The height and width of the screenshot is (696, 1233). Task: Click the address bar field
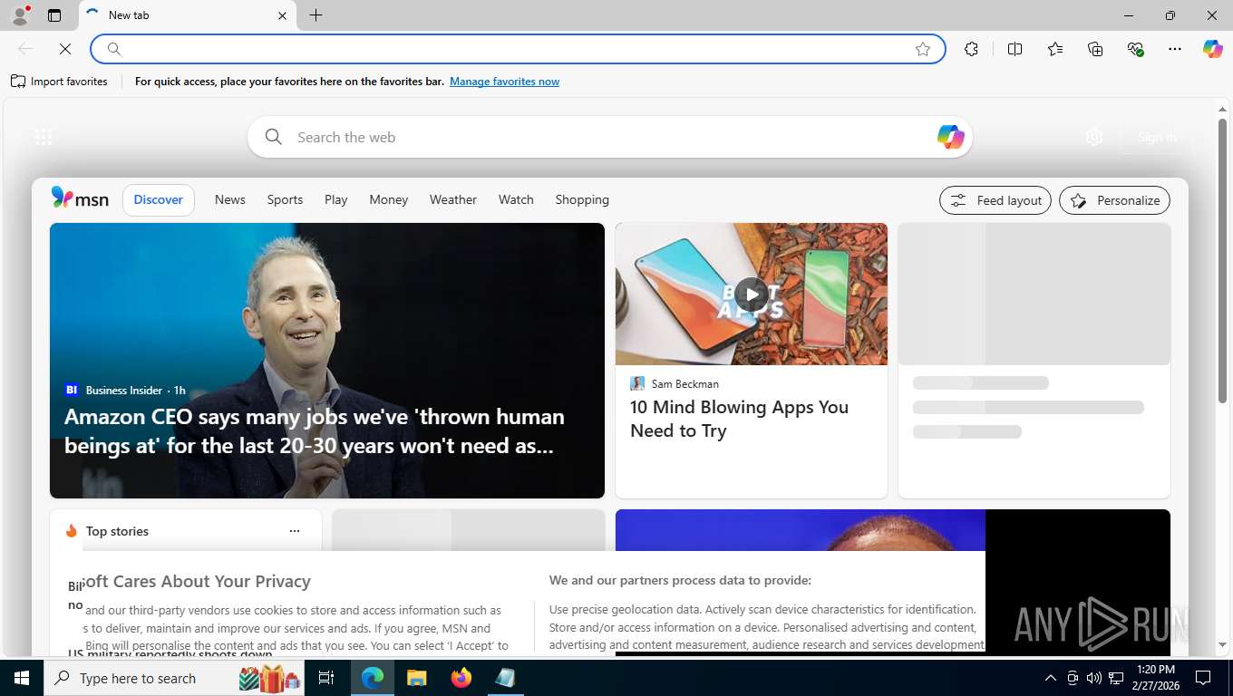click(518, 49)
